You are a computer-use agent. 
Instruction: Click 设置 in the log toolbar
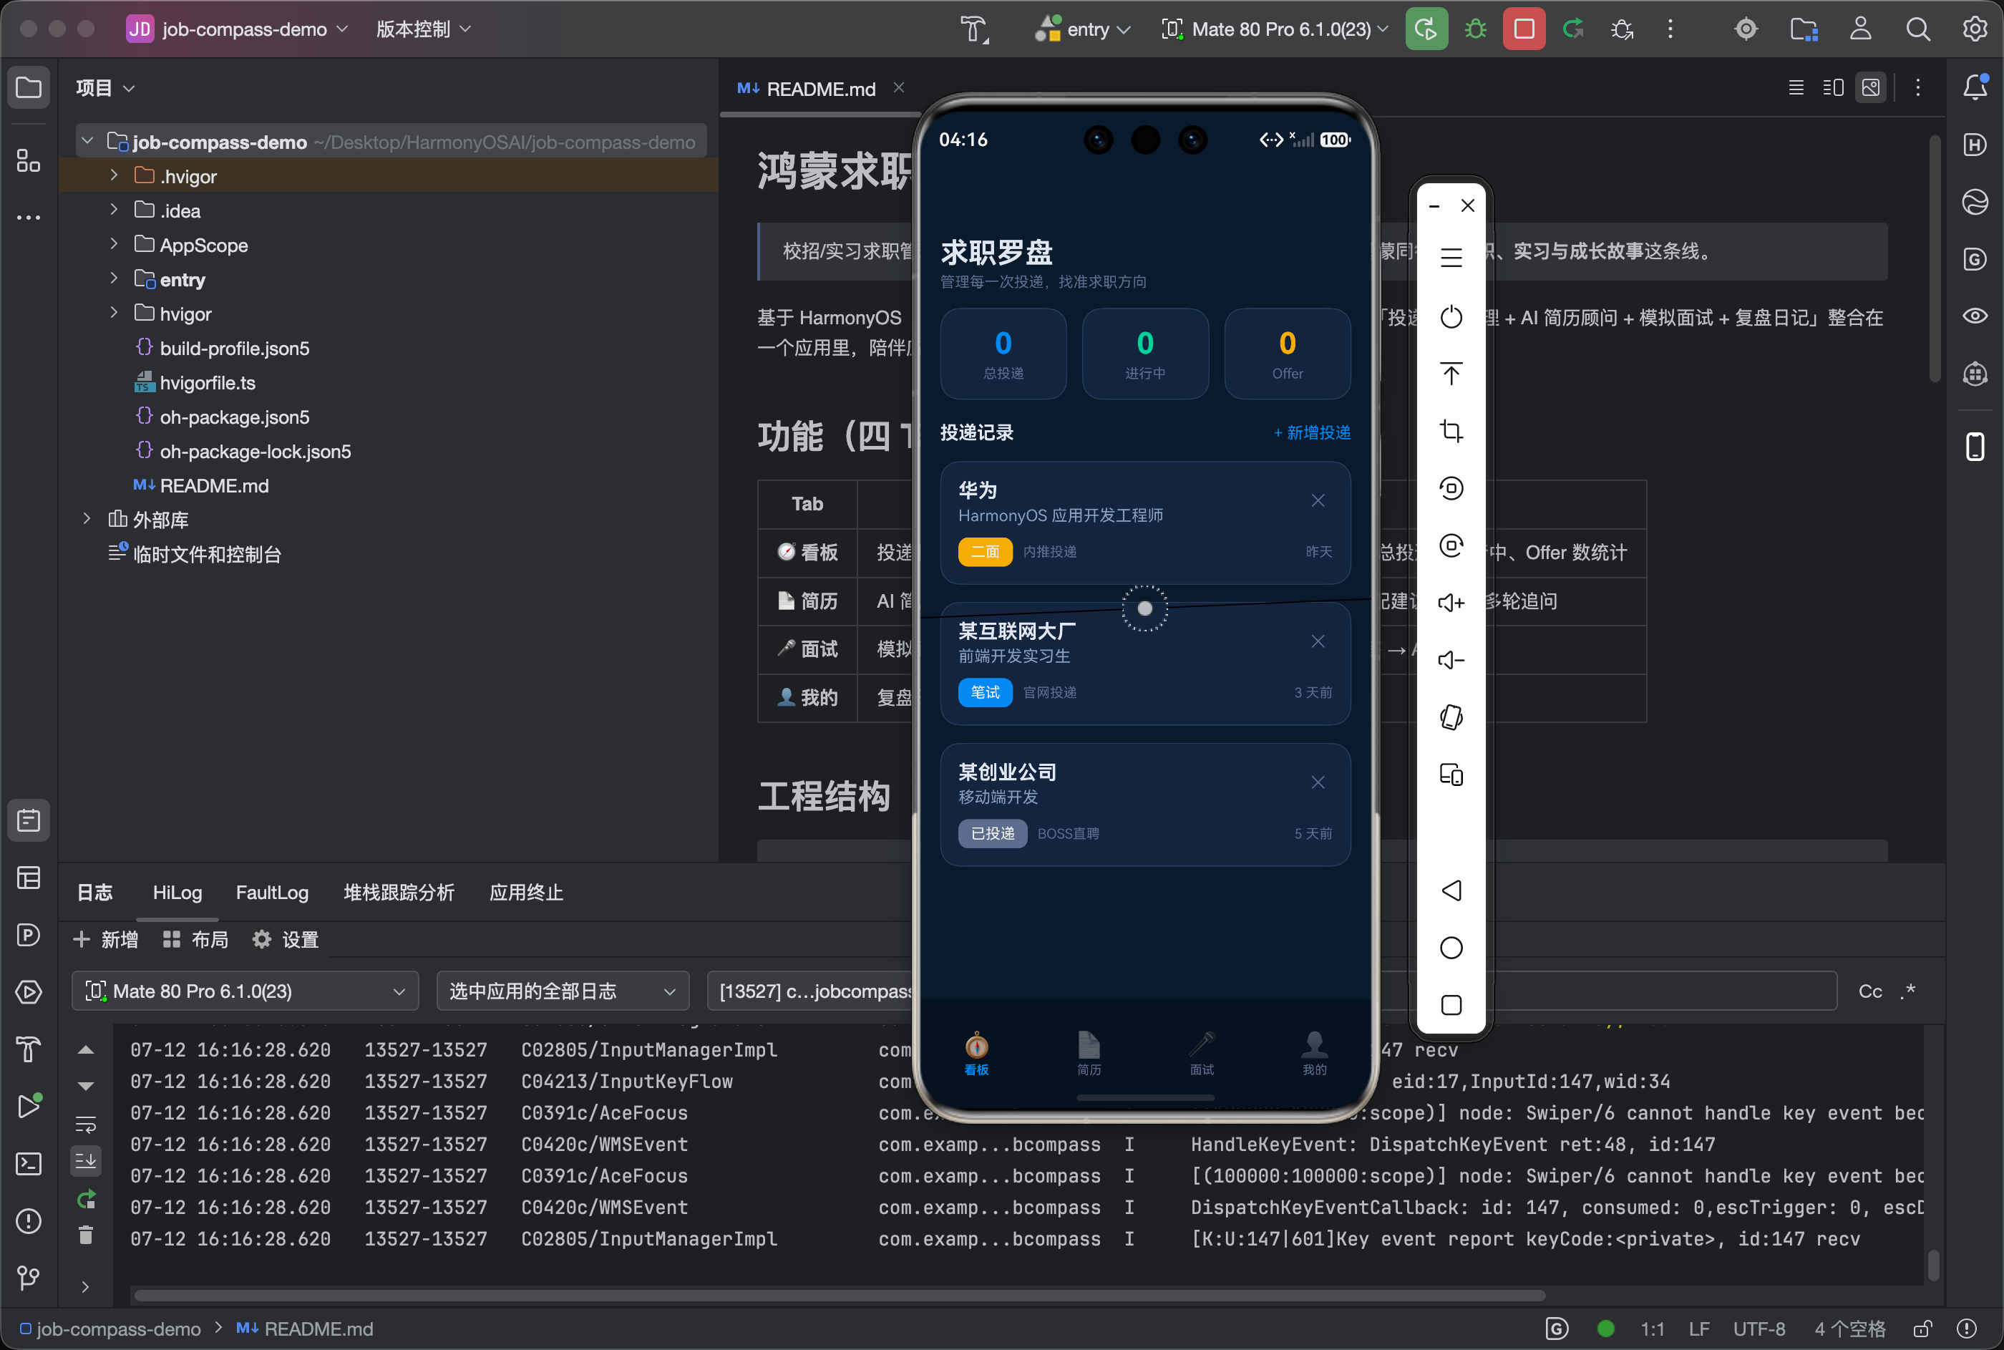pyautogui.click(x=285, y=939)
